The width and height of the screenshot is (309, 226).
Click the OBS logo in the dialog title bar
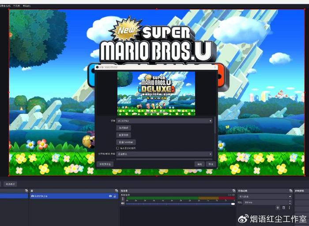point(97,67)
